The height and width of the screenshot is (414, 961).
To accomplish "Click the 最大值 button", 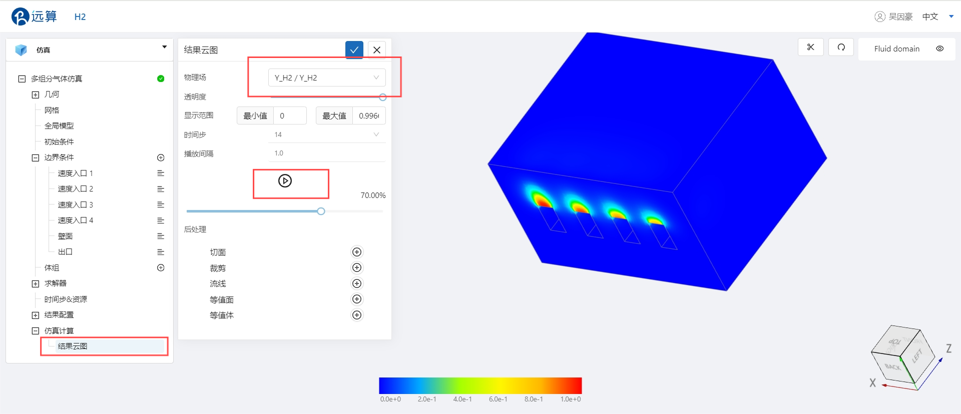I will (x=334, y=115).
